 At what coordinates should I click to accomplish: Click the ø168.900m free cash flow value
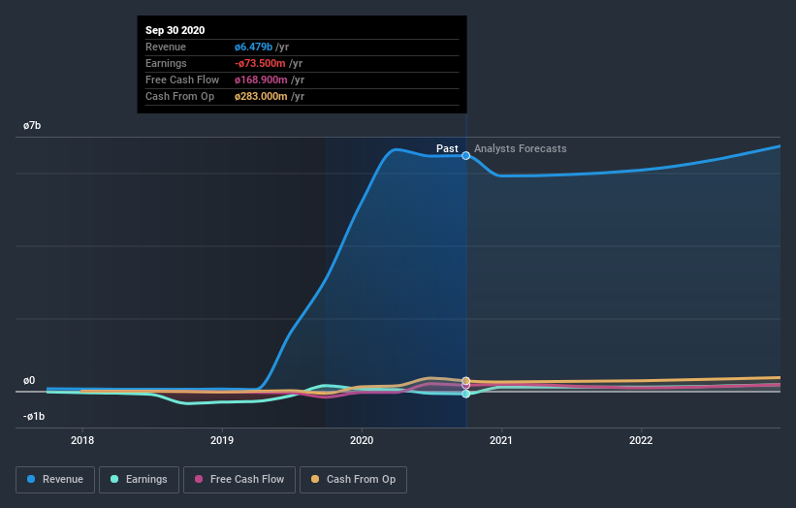click(x=261, y=79)
